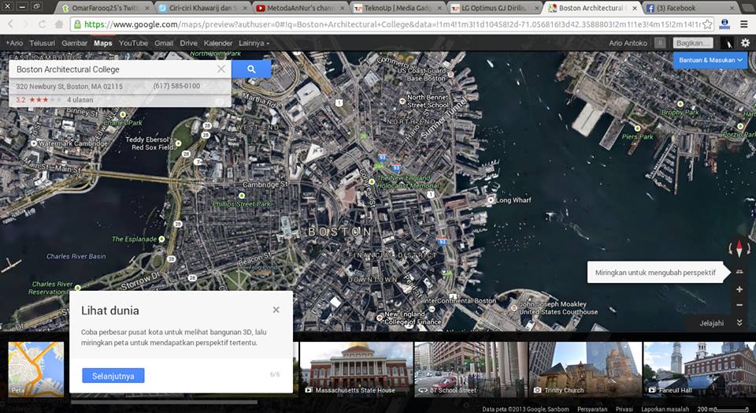This screenshot has height=413, width=756.
Task: Click Ario Antoko account name
Action: click(628, 43)
